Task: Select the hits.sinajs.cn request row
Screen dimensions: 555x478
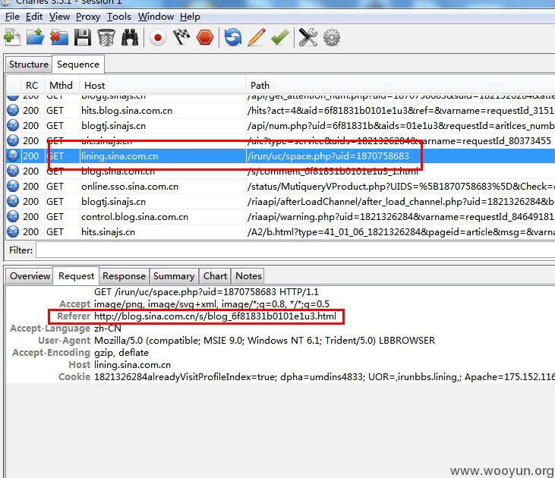Action: coord(280,232)
